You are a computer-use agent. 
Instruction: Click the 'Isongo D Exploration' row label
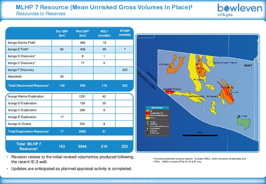click(x=22, y=103)
